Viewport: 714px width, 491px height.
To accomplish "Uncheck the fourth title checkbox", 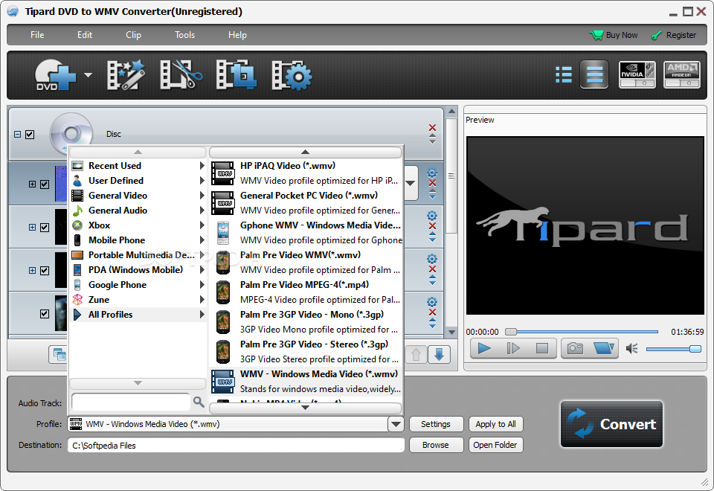I will (x=45, y=314).
